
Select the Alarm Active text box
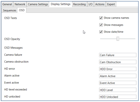point(118,76)
